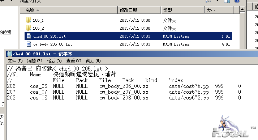This screenshot has height=140, width=258.
Task: Select the 206_1 folder name
Action: (x=38, y=20)
